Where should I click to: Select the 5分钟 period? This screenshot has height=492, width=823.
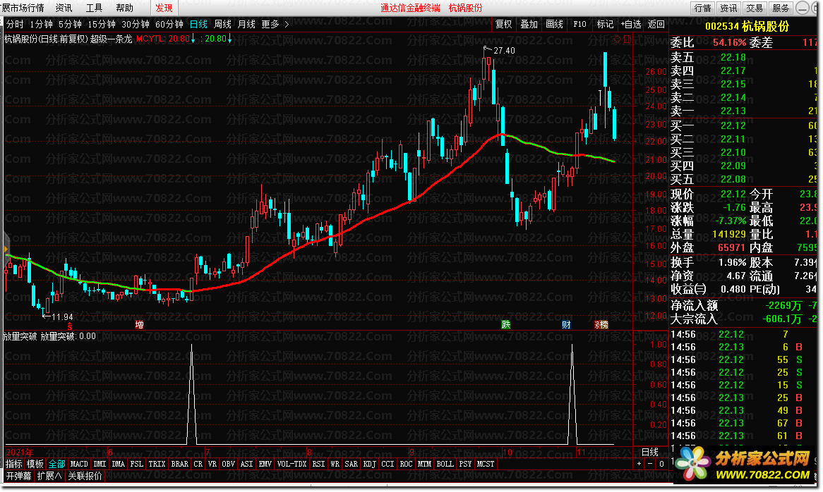[x=70, y=24]
